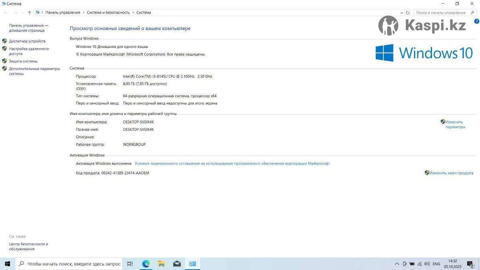Launch the Mail app in taskbar
This screenshot has width=480, height=270.
coord(177,264)
